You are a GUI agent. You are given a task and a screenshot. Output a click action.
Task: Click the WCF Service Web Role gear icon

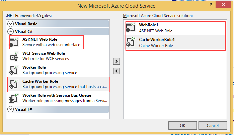pyautogui.click(x=14, y=56)
